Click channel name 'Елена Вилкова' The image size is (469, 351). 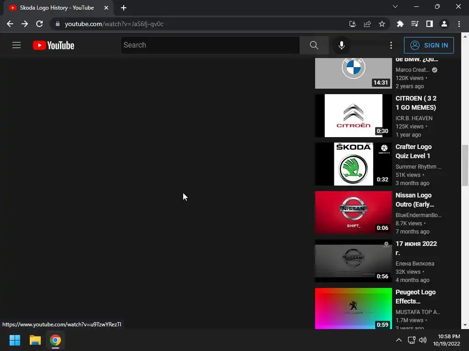pyautogui.click(x=415, y=264)
